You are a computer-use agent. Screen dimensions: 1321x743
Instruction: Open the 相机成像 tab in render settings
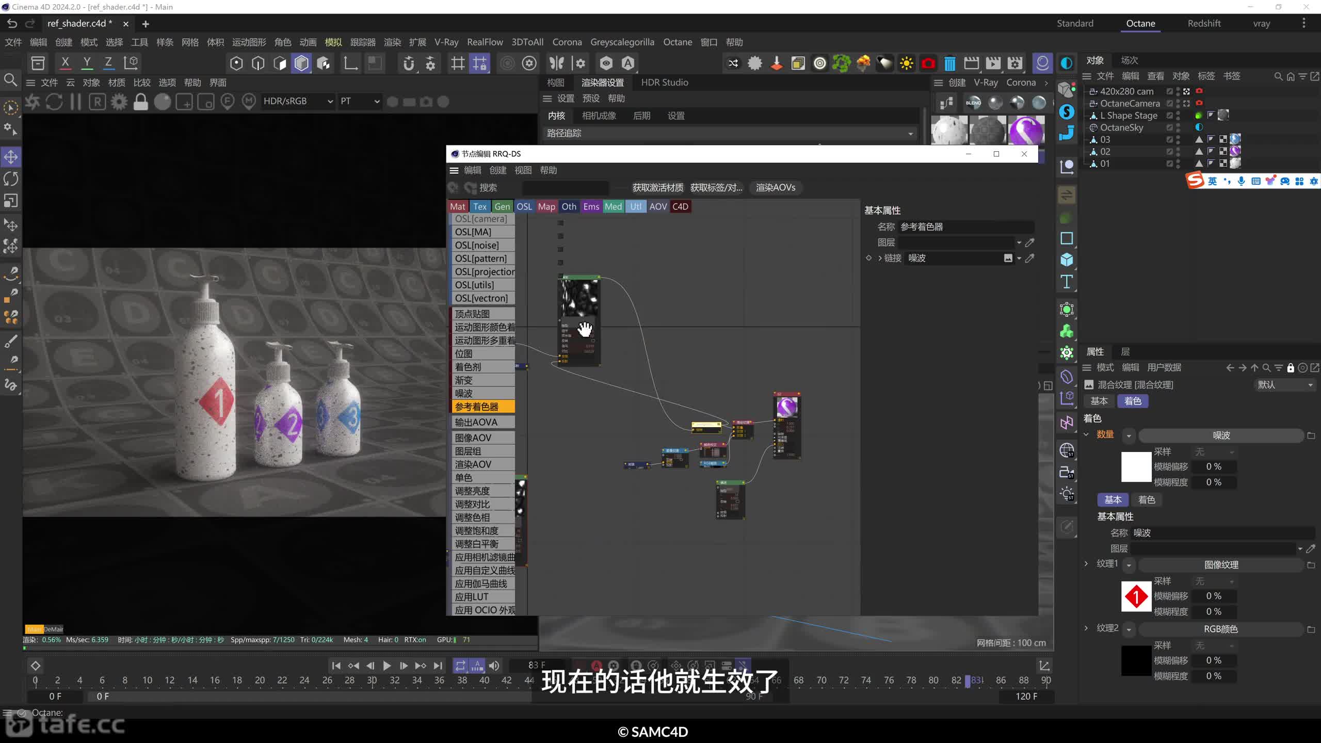pos(599,116)
